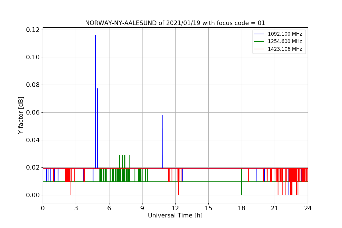Click the 6 x-axis tick label
Image resolution: width=342 pixels, height=228 pixels.
[x=109, y=208]
